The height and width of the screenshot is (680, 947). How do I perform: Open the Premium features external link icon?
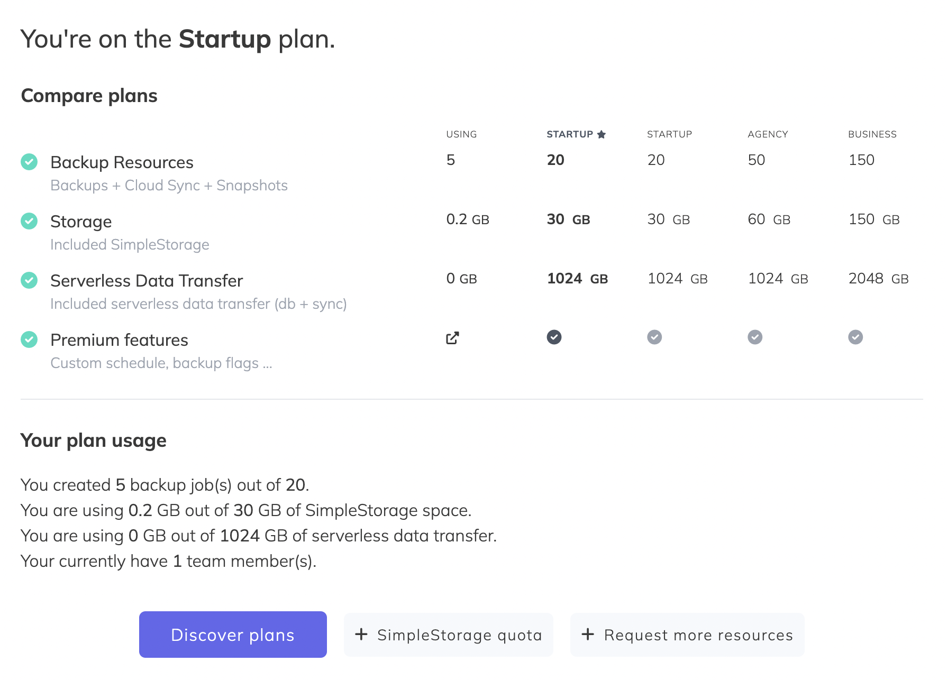pos(452,338)
